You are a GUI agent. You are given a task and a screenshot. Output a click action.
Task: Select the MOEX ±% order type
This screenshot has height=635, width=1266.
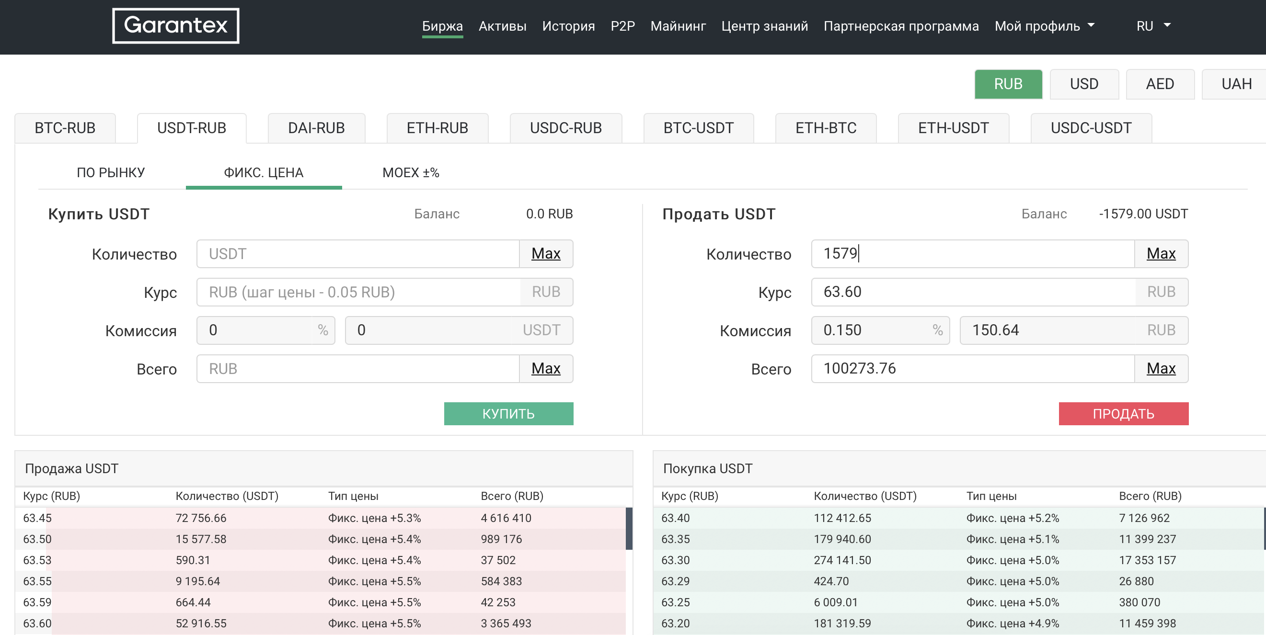[x=411, y=172]
